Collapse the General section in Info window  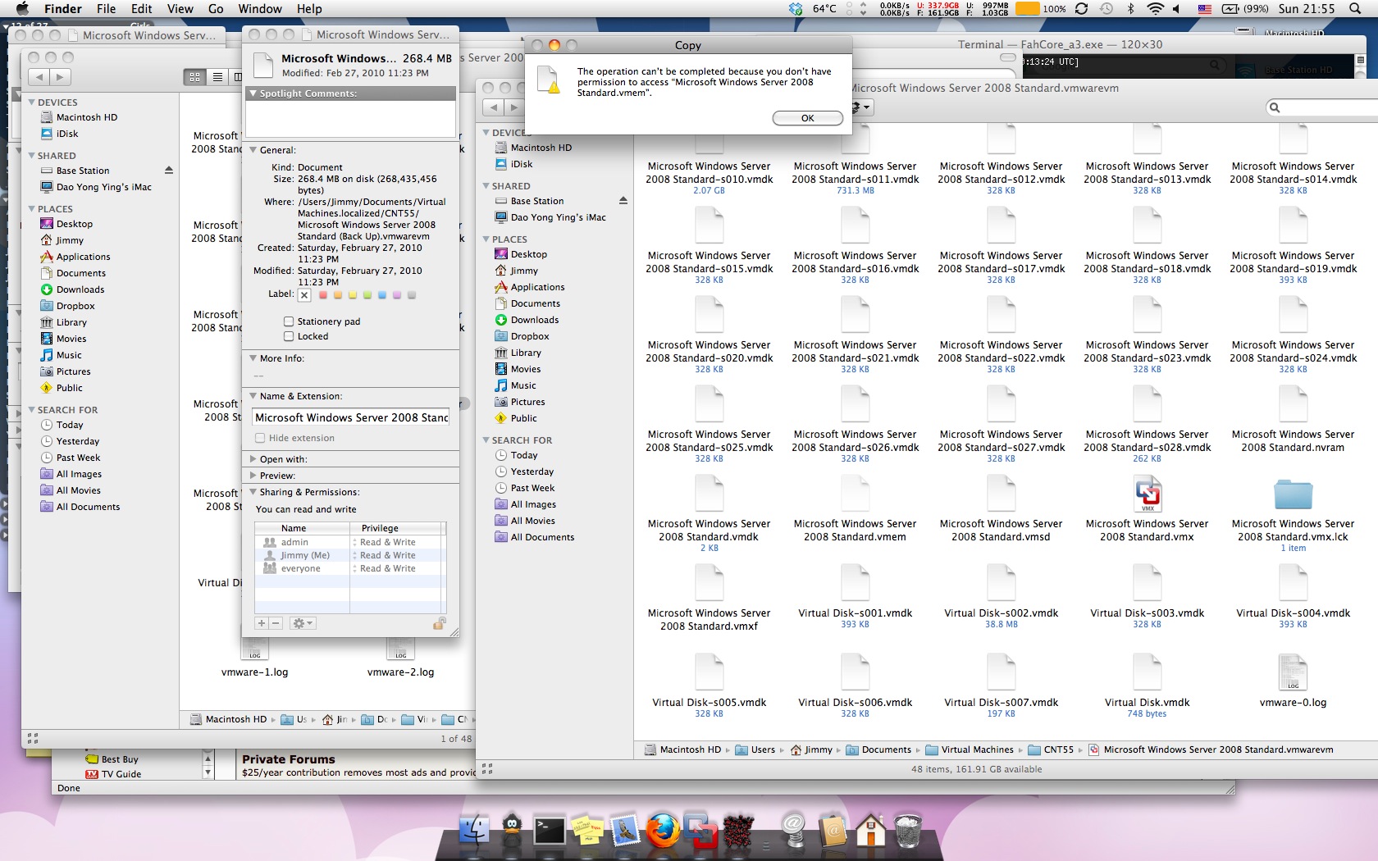point(253,150)
